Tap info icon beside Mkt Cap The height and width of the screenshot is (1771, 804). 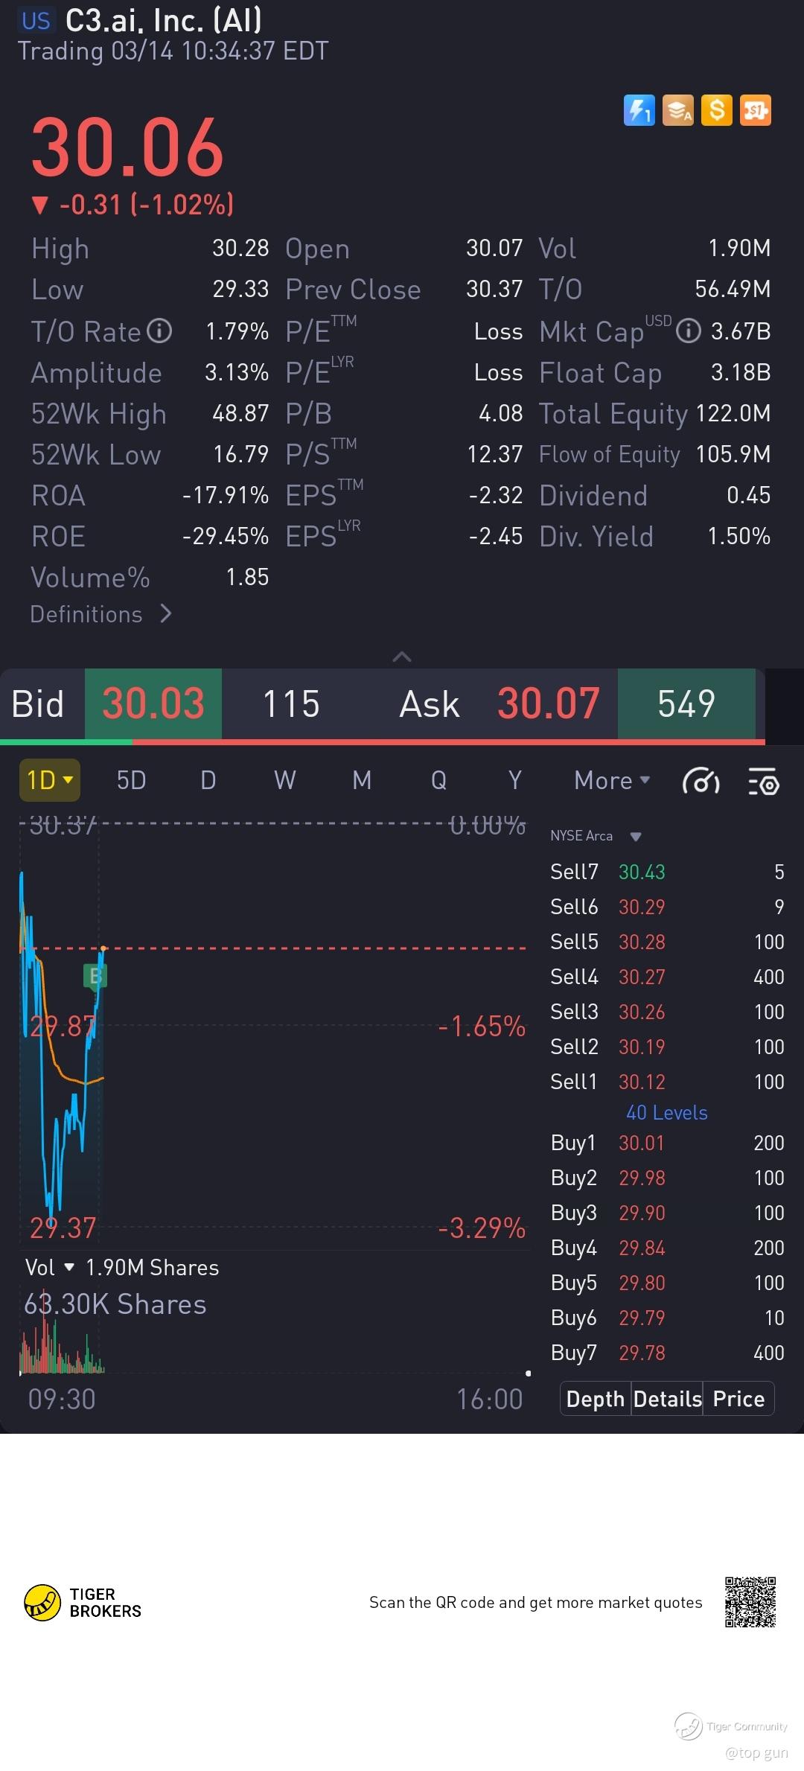pos(689,331)
